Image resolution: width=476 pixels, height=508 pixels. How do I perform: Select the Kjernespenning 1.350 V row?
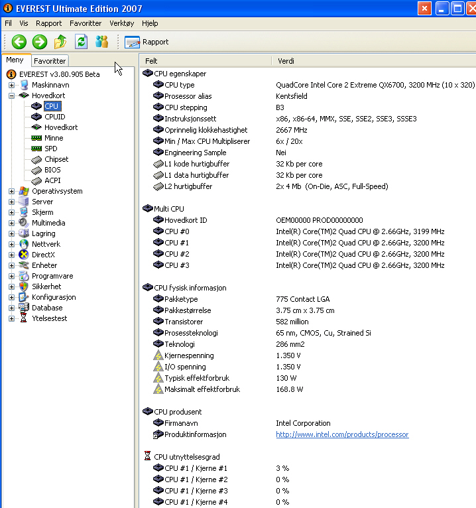click(x=227, y=355)
